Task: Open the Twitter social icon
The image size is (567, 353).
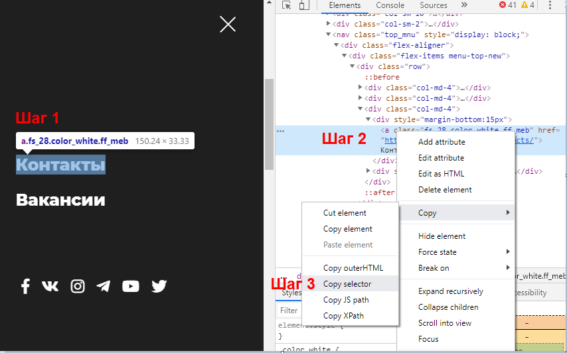Action: point(159,286)
